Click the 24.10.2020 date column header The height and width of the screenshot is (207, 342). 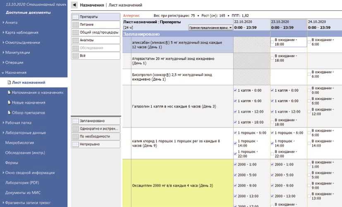pos(319,21)
